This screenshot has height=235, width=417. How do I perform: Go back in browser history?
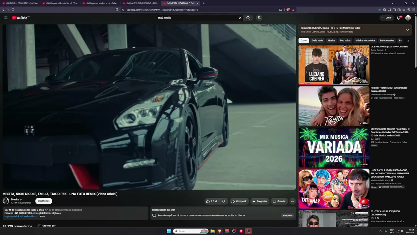pyautogui.click(x=3, y=10)
